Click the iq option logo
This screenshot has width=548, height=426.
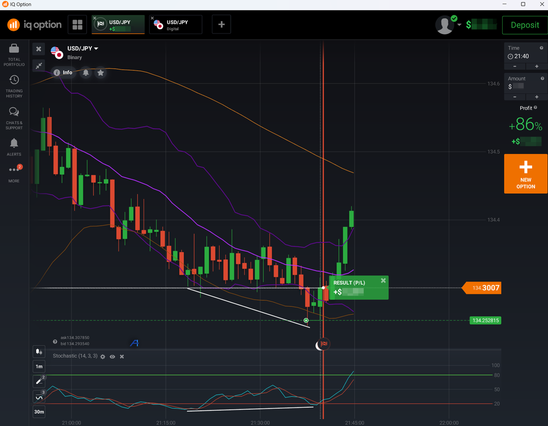tap(34, 25)
